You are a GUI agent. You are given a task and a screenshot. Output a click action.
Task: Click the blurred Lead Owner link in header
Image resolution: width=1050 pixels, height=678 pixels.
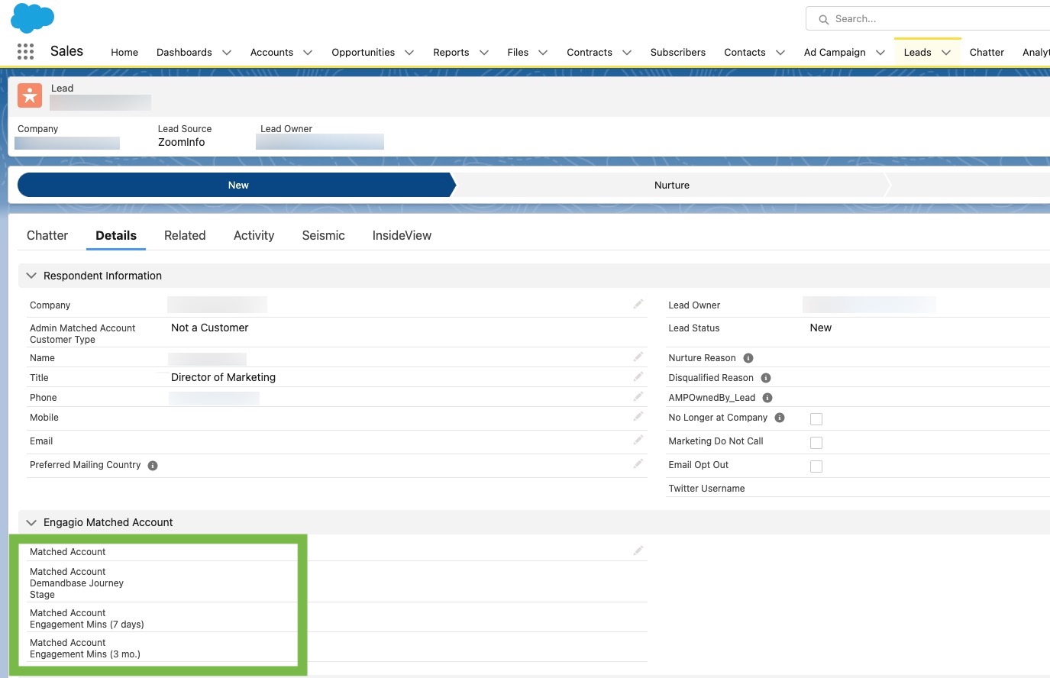(320, 142)
